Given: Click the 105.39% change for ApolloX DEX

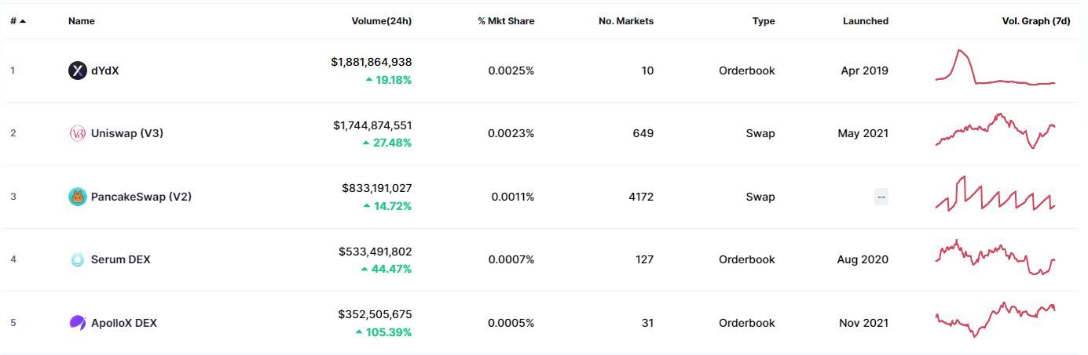Looking at the screenshot, I should click(384, 332).
